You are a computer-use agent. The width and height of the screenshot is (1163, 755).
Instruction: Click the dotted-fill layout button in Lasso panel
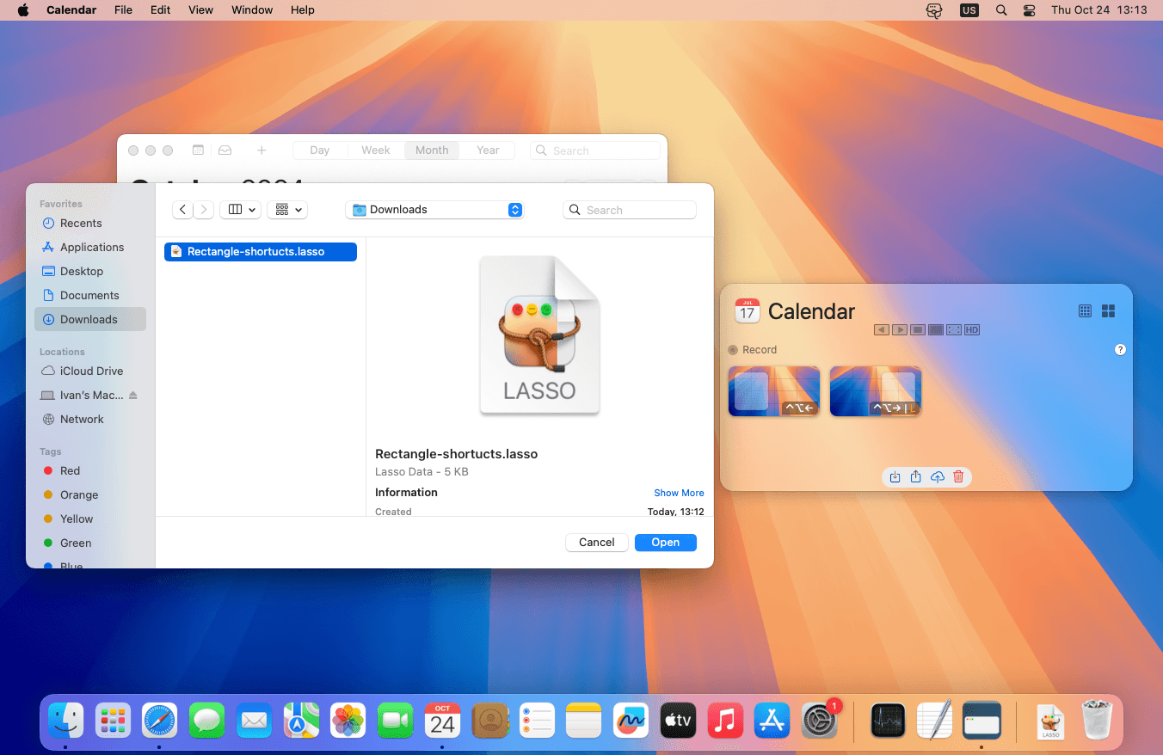(x=936, y=330)
